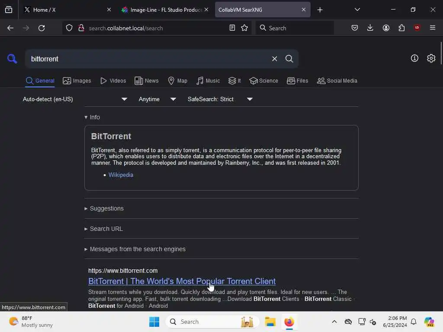Open the SafeSearch: Strict dropdown

[x=220, y=99]
